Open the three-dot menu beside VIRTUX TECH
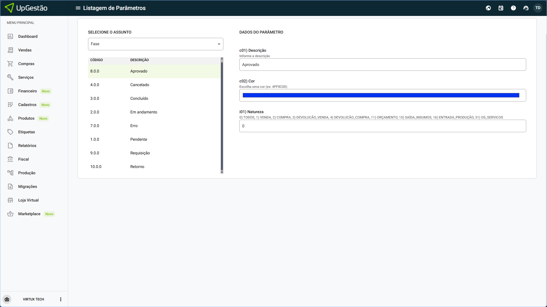Screen dimensions: 547x307 click(61, 299)
